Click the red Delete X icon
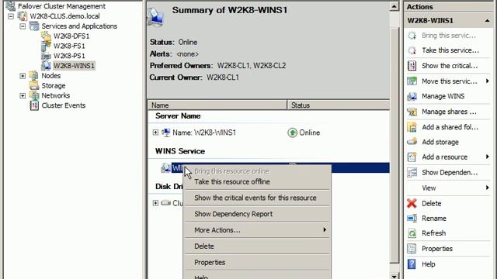Viewport: 497px width, 279px height. [x=412, y=203]
